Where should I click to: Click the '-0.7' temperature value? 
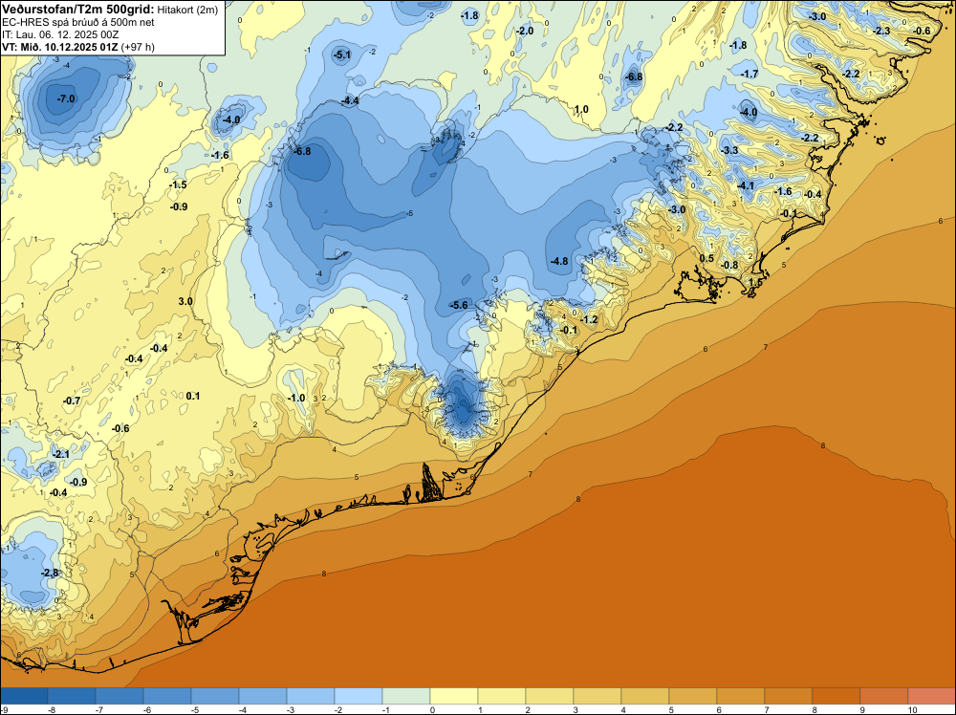[72, 401]
